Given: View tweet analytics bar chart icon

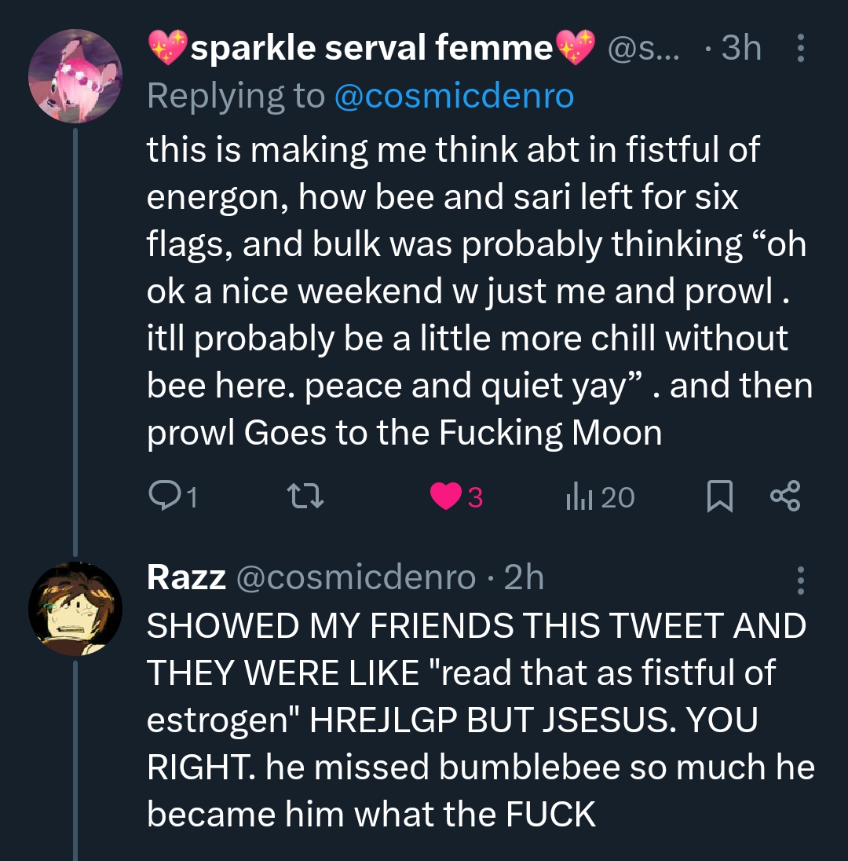Looking at the screenshot, I should 578,497.
